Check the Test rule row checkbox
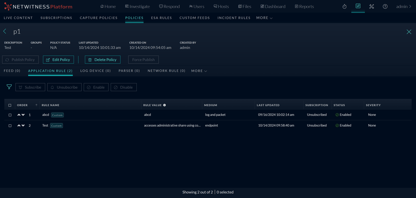The height and width of the screenshot is (198, 416). click(x=10, y=126)
